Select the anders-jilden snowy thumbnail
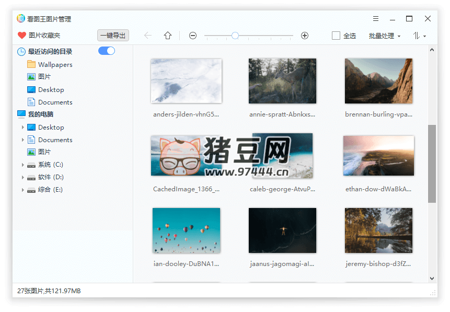Viewport: 450px width, 312px height. pos(186,81)
